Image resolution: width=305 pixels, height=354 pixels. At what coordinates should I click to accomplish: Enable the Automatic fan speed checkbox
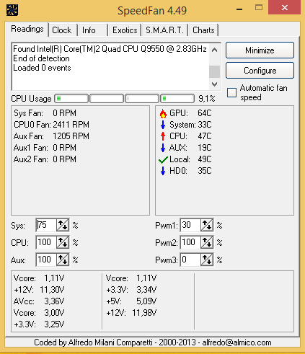[231, 92]
